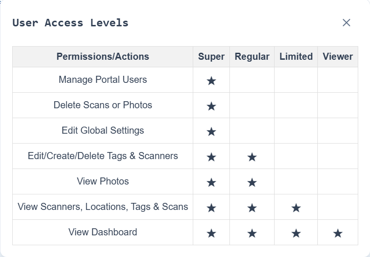The image size is (370, 257).
Task: Click the Regular star for Edit/Create/Delete Tags & Scanners
Action: point(252,157)
